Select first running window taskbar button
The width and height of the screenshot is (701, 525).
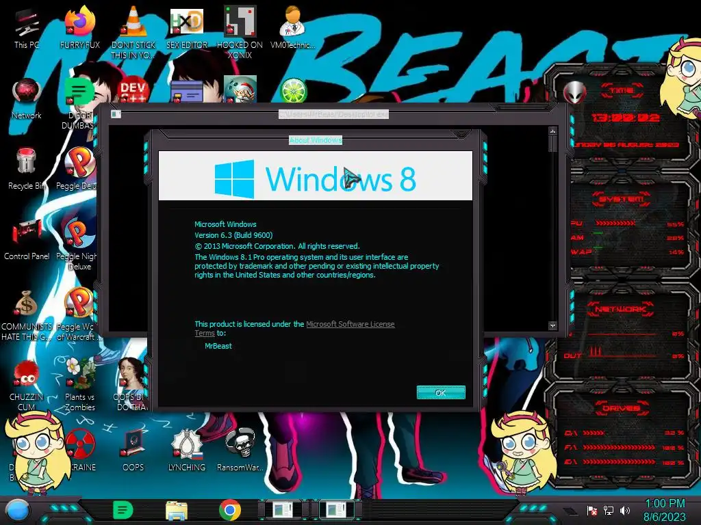tap(283, 510)
